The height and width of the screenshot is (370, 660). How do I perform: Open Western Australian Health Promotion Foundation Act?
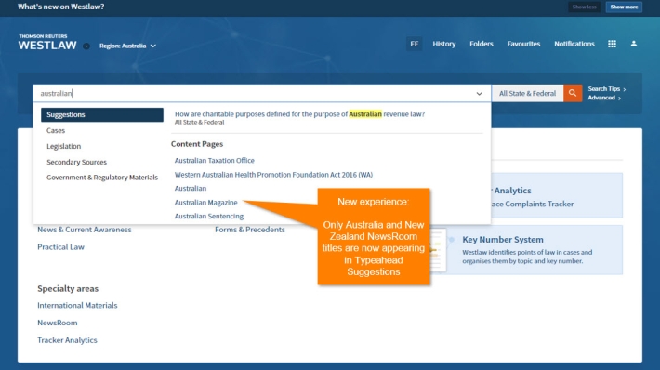tap(273, 175)
